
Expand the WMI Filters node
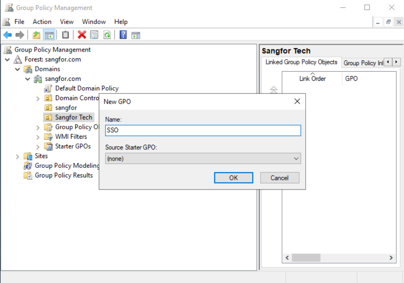tap(38, 137)
